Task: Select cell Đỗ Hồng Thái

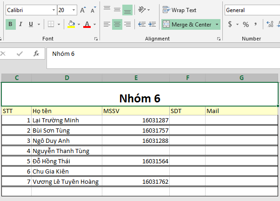Action: point(67,161)
